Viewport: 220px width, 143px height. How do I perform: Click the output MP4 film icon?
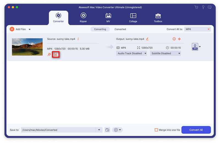118,48
